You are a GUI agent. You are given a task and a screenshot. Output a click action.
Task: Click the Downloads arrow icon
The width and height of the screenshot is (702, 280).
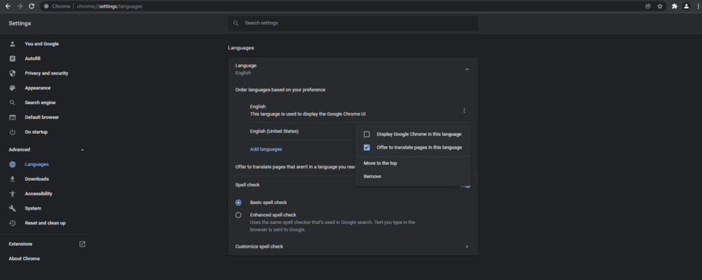12,179
